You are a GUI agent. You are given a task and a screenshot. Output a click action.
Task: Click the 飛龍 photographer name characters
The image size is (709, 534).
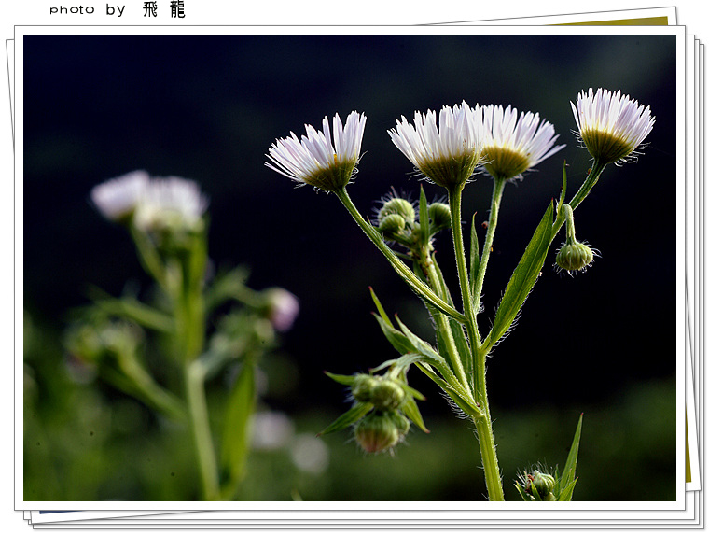164,9
